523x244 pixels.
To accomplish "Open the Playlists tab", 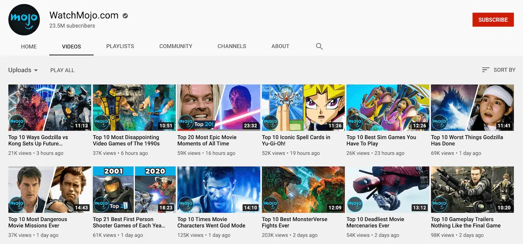I will pos(120,46).
